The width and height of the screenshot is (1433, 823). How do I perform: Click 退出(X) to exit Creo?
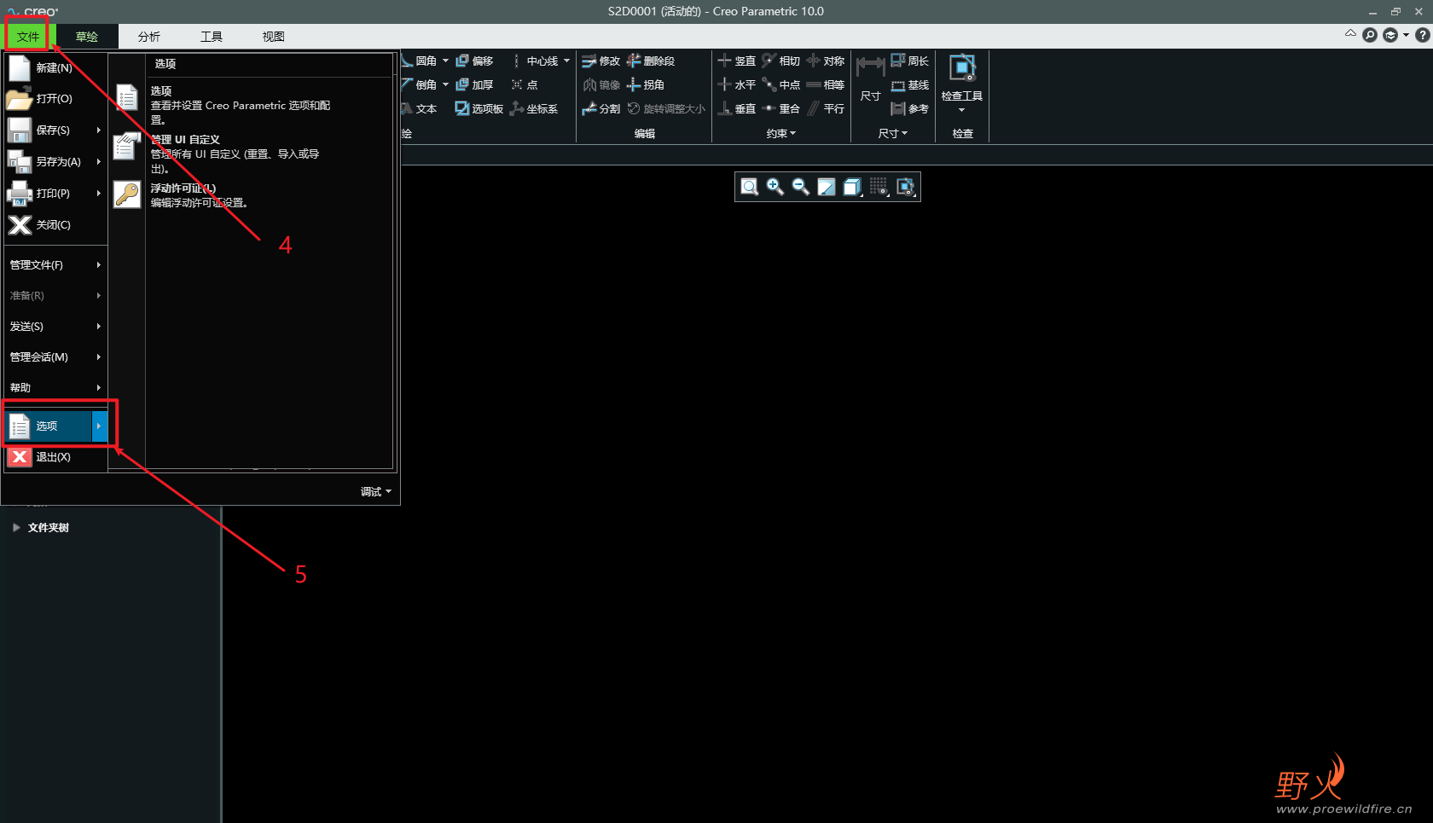55,457
